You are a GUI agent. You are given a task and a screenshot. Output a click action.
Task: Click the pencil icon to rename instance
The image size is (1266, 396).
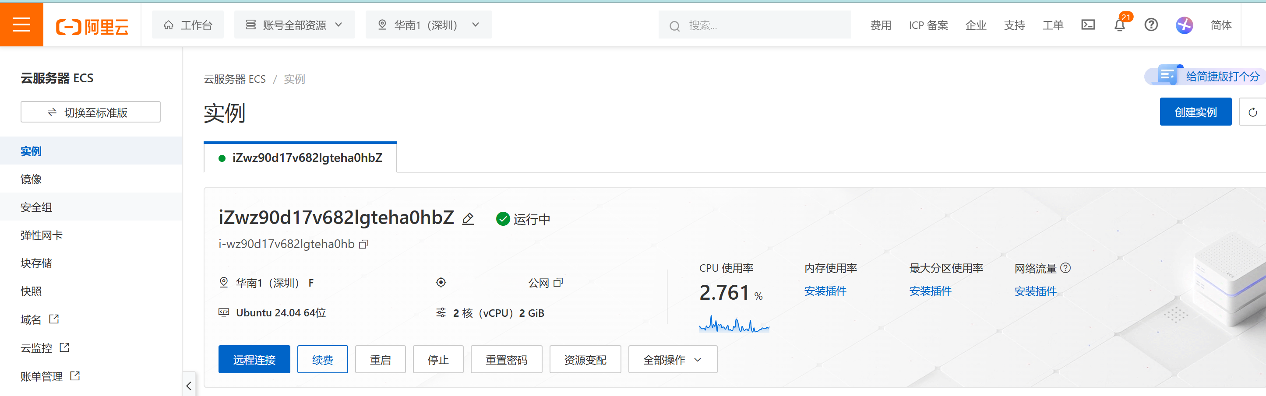click(468, 219)
